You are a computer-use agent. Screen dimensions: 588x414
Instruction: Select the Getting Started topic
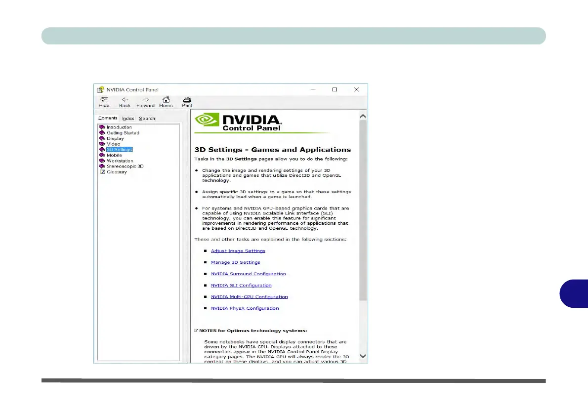point(123,133)
